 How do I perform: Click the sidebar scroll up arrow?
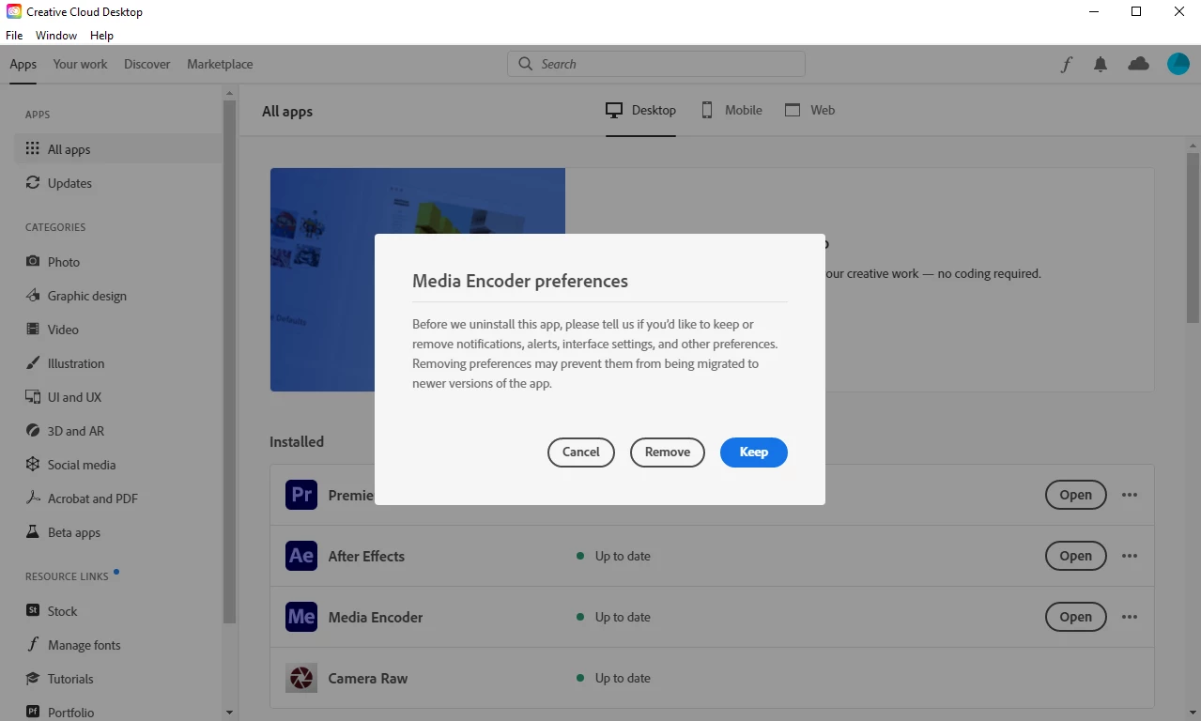229,92
